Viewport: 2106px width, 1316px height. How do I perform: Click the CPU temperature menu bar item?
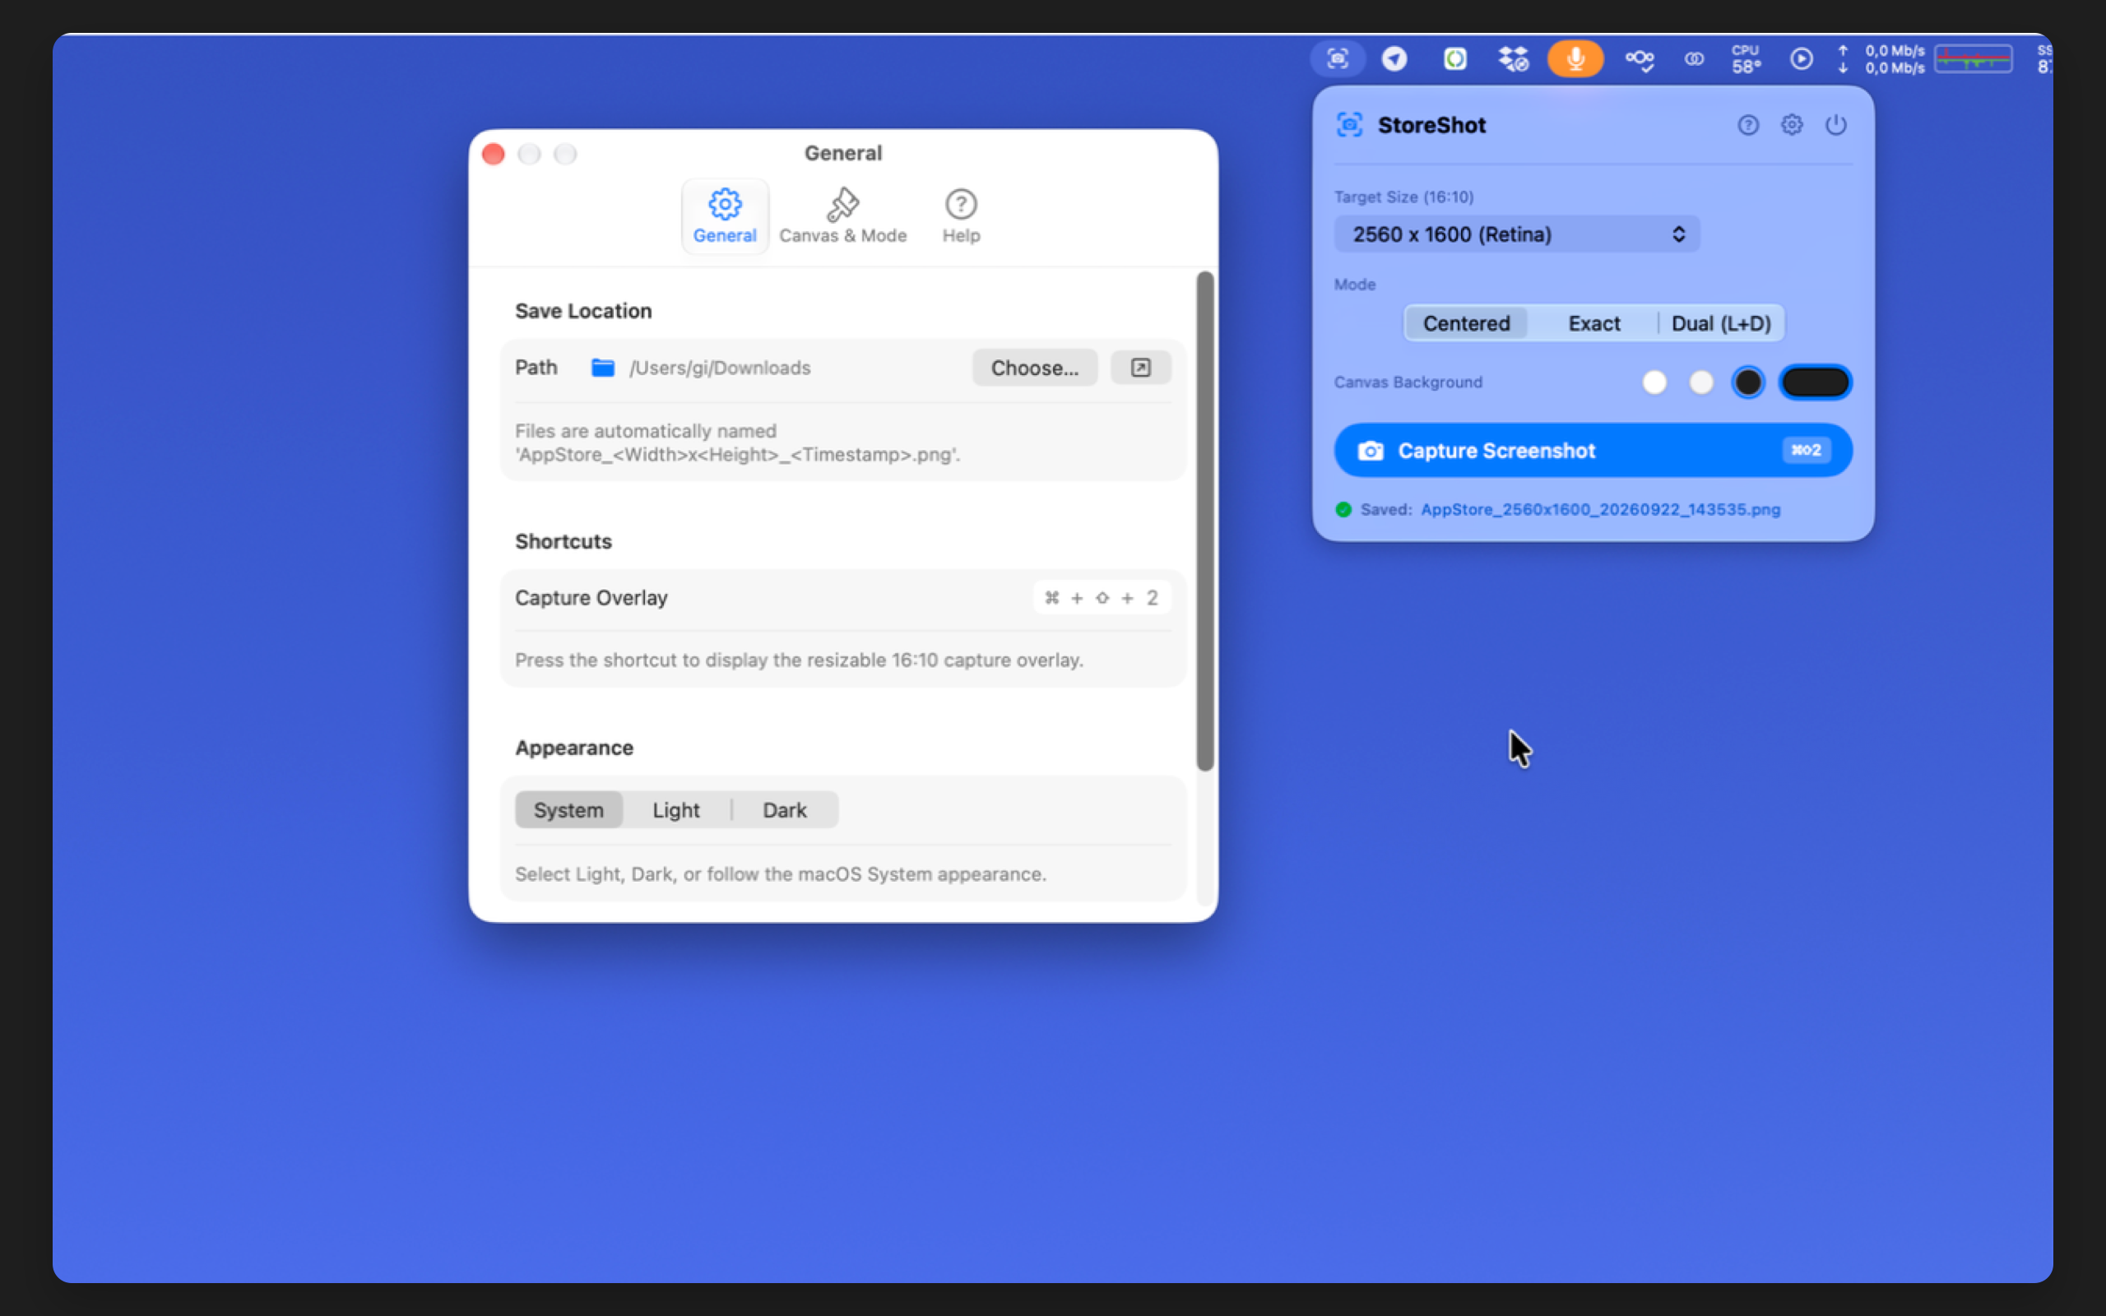tap(1746, 58)
